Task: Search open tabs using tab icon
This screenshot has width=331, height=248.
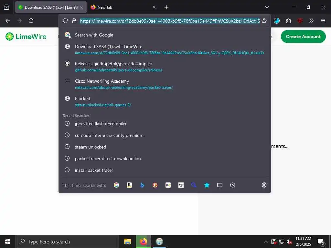Action: pos(220,185)
